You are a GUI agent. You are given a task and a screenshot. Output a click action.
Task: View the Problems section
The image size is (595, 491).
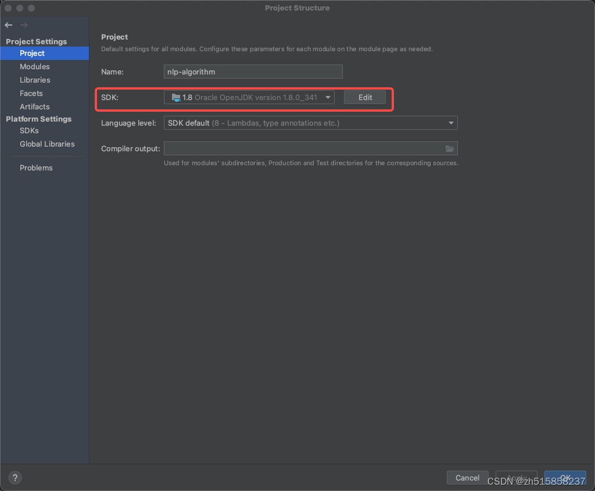click(36, 168)
